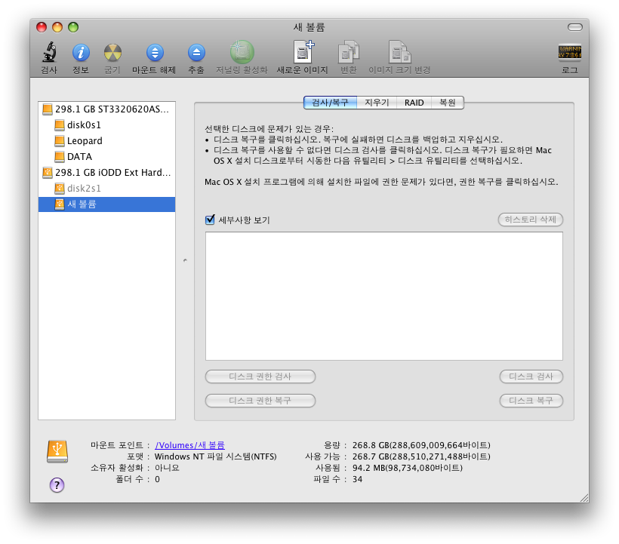Select the DATA volume

pyautogui.click(x=106, y=157)
